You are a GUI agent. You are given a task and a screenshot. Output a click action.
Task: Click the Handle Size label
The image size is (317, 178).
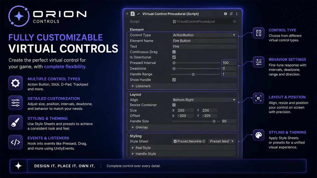139,121
